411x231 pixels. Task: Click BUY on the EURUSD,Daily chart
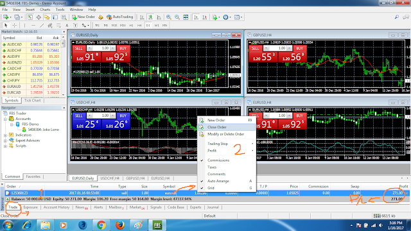point(123,49)
